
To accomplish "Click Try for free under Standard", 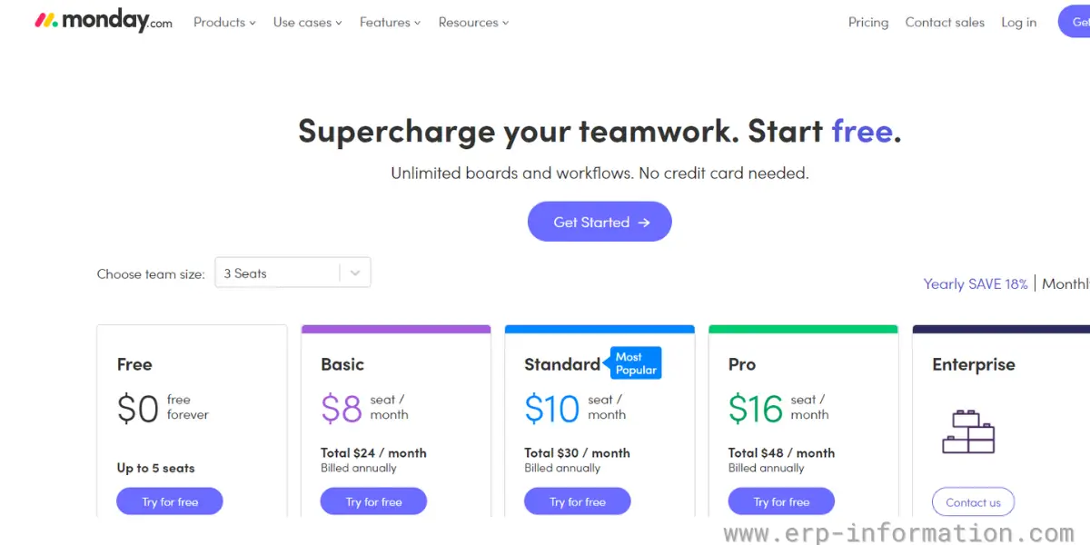I will click(578, 501).
